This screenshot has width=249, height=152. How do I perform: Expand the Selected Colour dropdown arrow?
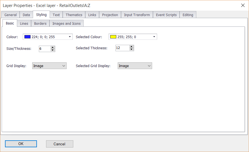[x=154, y=37]
